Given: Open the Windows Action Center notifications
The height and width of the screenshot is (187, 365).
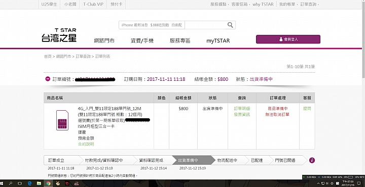Looking at the screenshot, I should pyautogui.click(x=359, y=183).
